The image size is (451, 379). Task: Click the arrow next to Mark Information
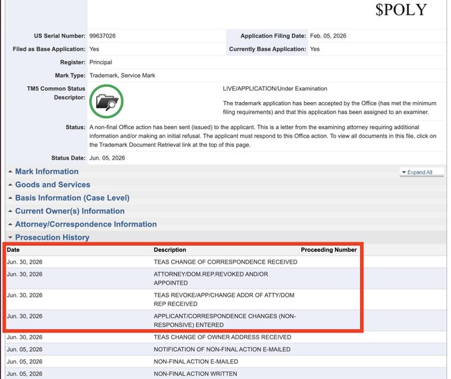click(10, 172)
